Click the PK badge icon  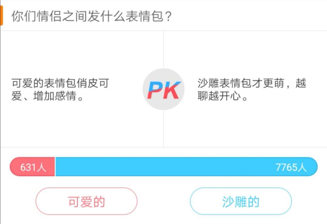163,89
